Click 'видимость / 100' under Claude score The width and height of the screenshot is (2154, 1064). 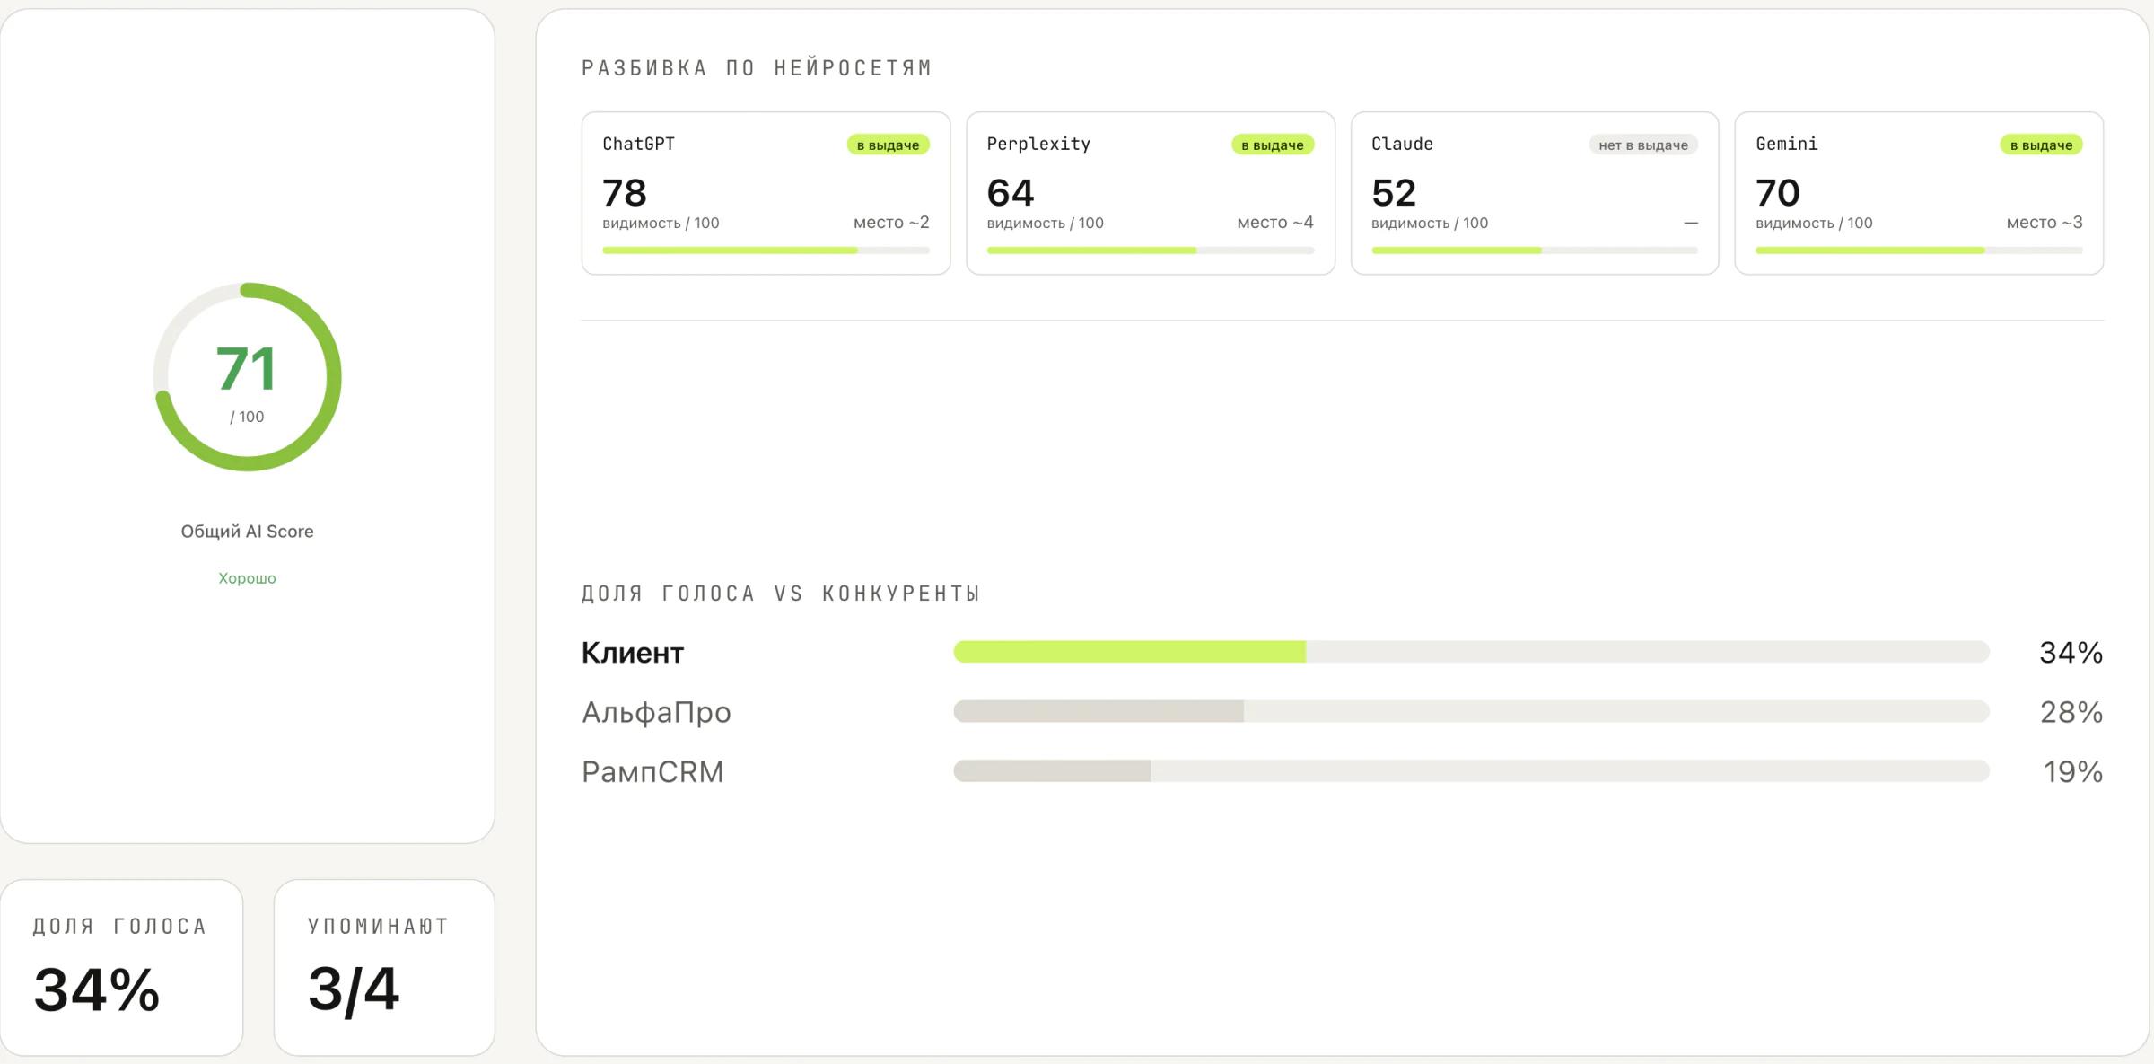[x=1430, y=223]
